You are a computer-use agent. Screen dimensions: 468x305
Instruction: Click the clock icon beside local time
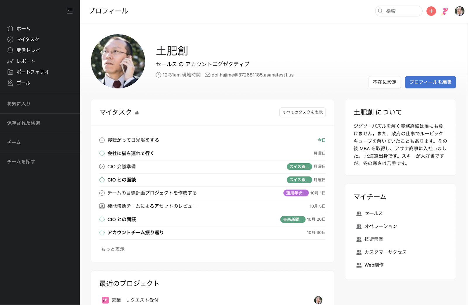pos(159,75)
